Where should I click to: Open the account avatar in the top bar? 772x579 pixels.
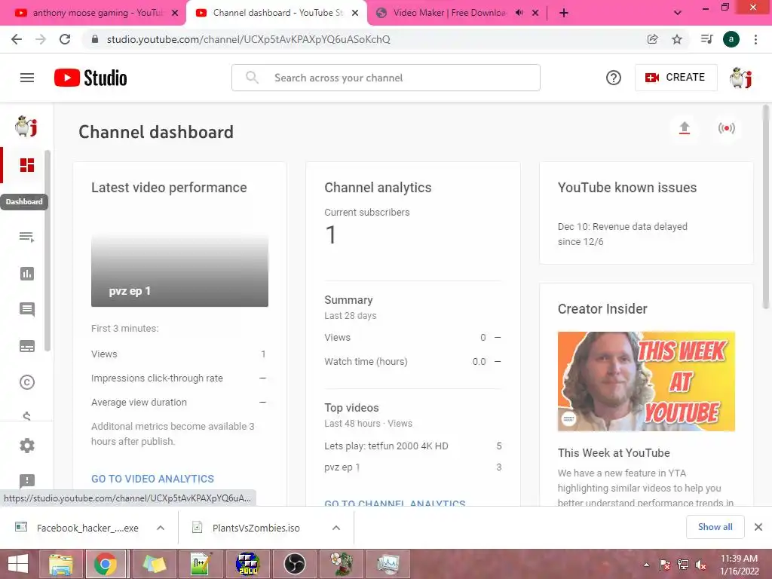click(741, 78)
